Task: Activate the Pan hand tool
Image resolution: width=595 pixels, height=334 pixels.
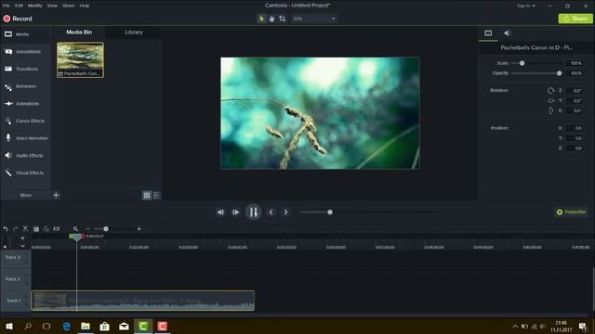Action: (x=271, y=19)
